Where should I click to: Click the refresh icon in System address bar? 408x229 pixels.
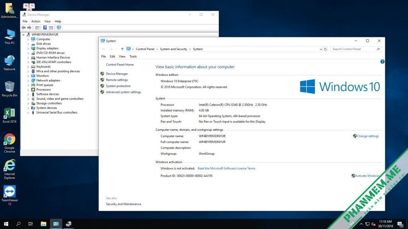click(x=325, y=49)
